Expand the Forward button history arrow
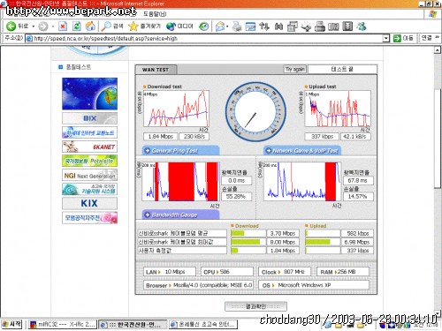This screenshot has height=331, width=442. (53, 26)
